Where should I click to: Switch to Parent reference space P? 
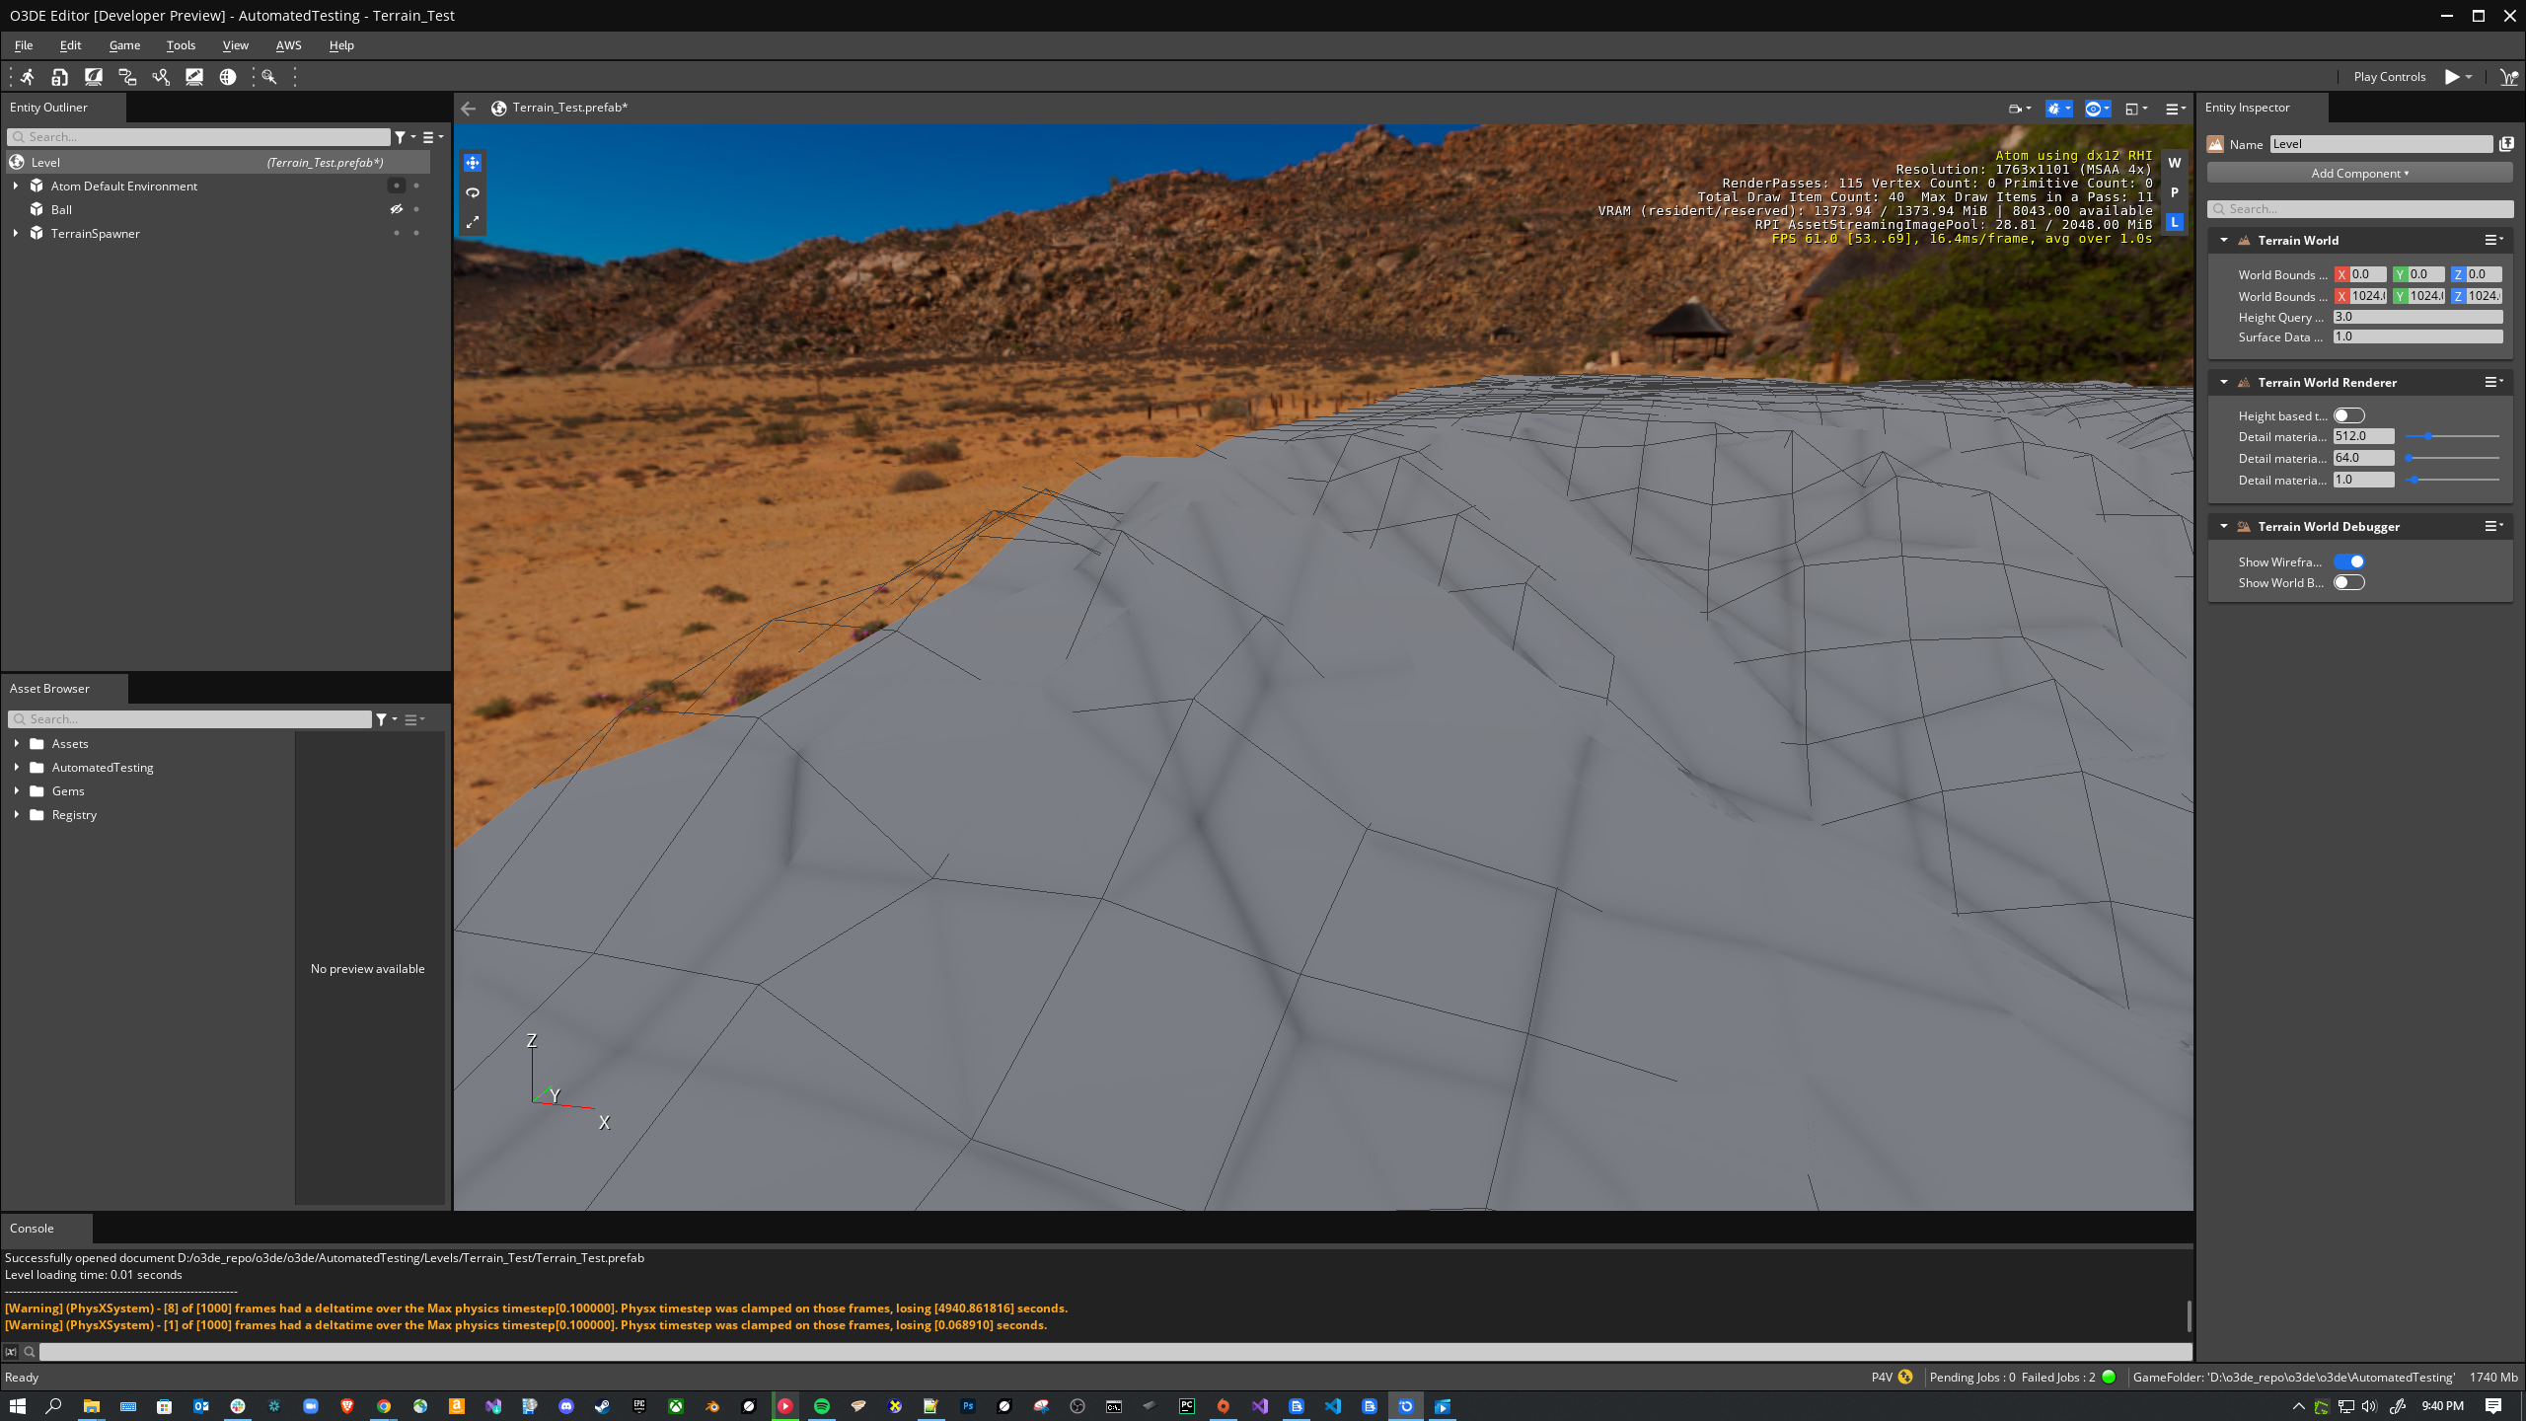2174,192
